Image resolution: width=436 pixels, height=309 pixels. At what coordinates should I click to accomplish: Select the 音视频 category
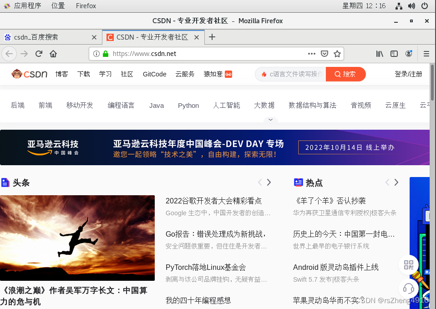pos(361,106)
